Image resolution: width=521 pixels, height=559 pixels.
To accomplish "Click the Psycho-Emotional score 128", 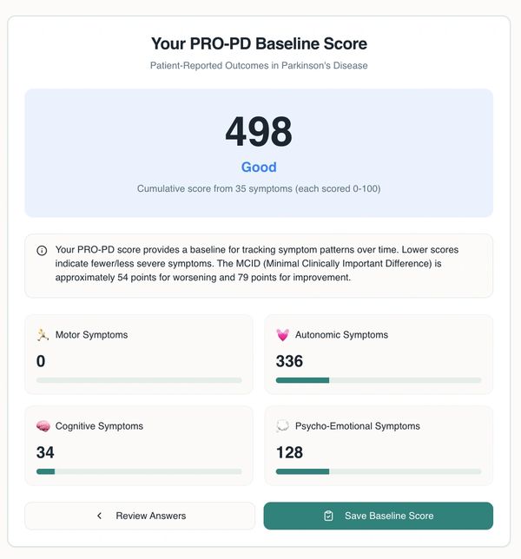I will (289, 452).
